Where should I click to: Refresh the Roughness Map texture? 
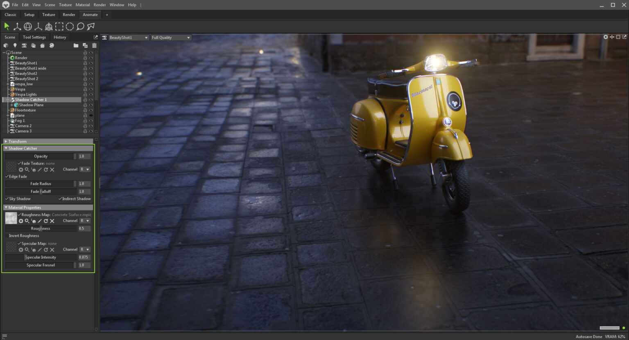click(x=46, y=221)
